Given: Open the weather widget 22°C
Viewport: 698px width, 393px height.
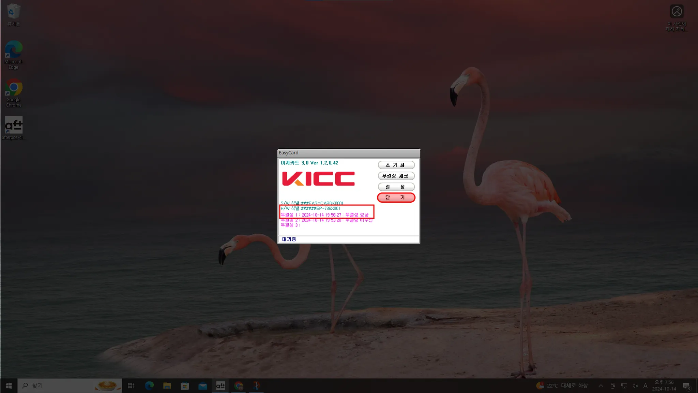Looking at the screenshot, I should point(562,386).
